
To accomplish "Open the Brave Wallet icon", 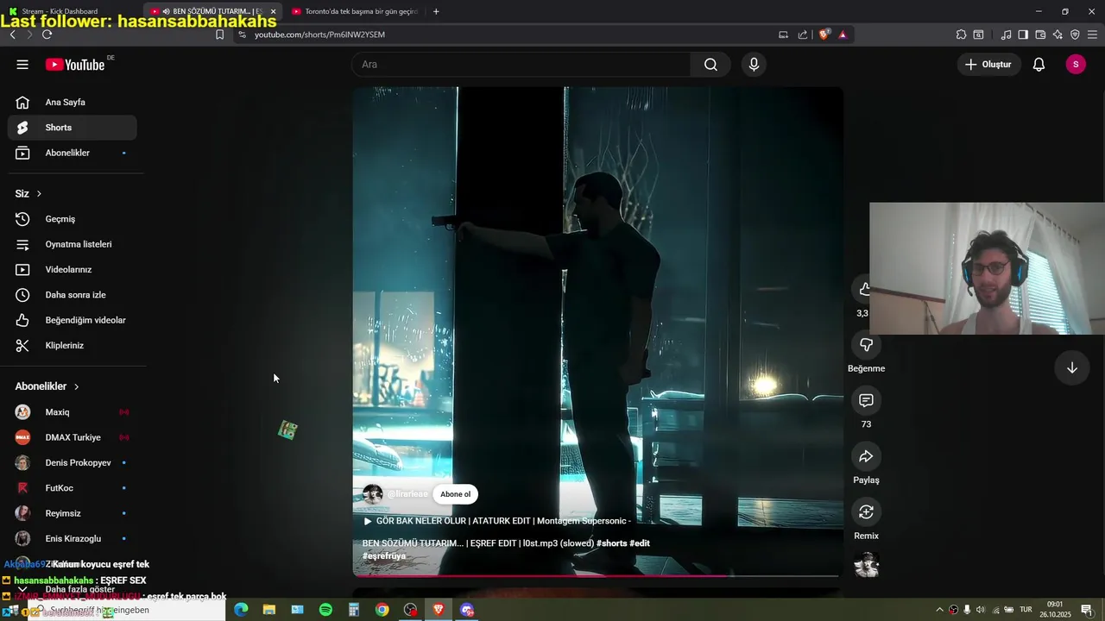I will (1040, 34).
